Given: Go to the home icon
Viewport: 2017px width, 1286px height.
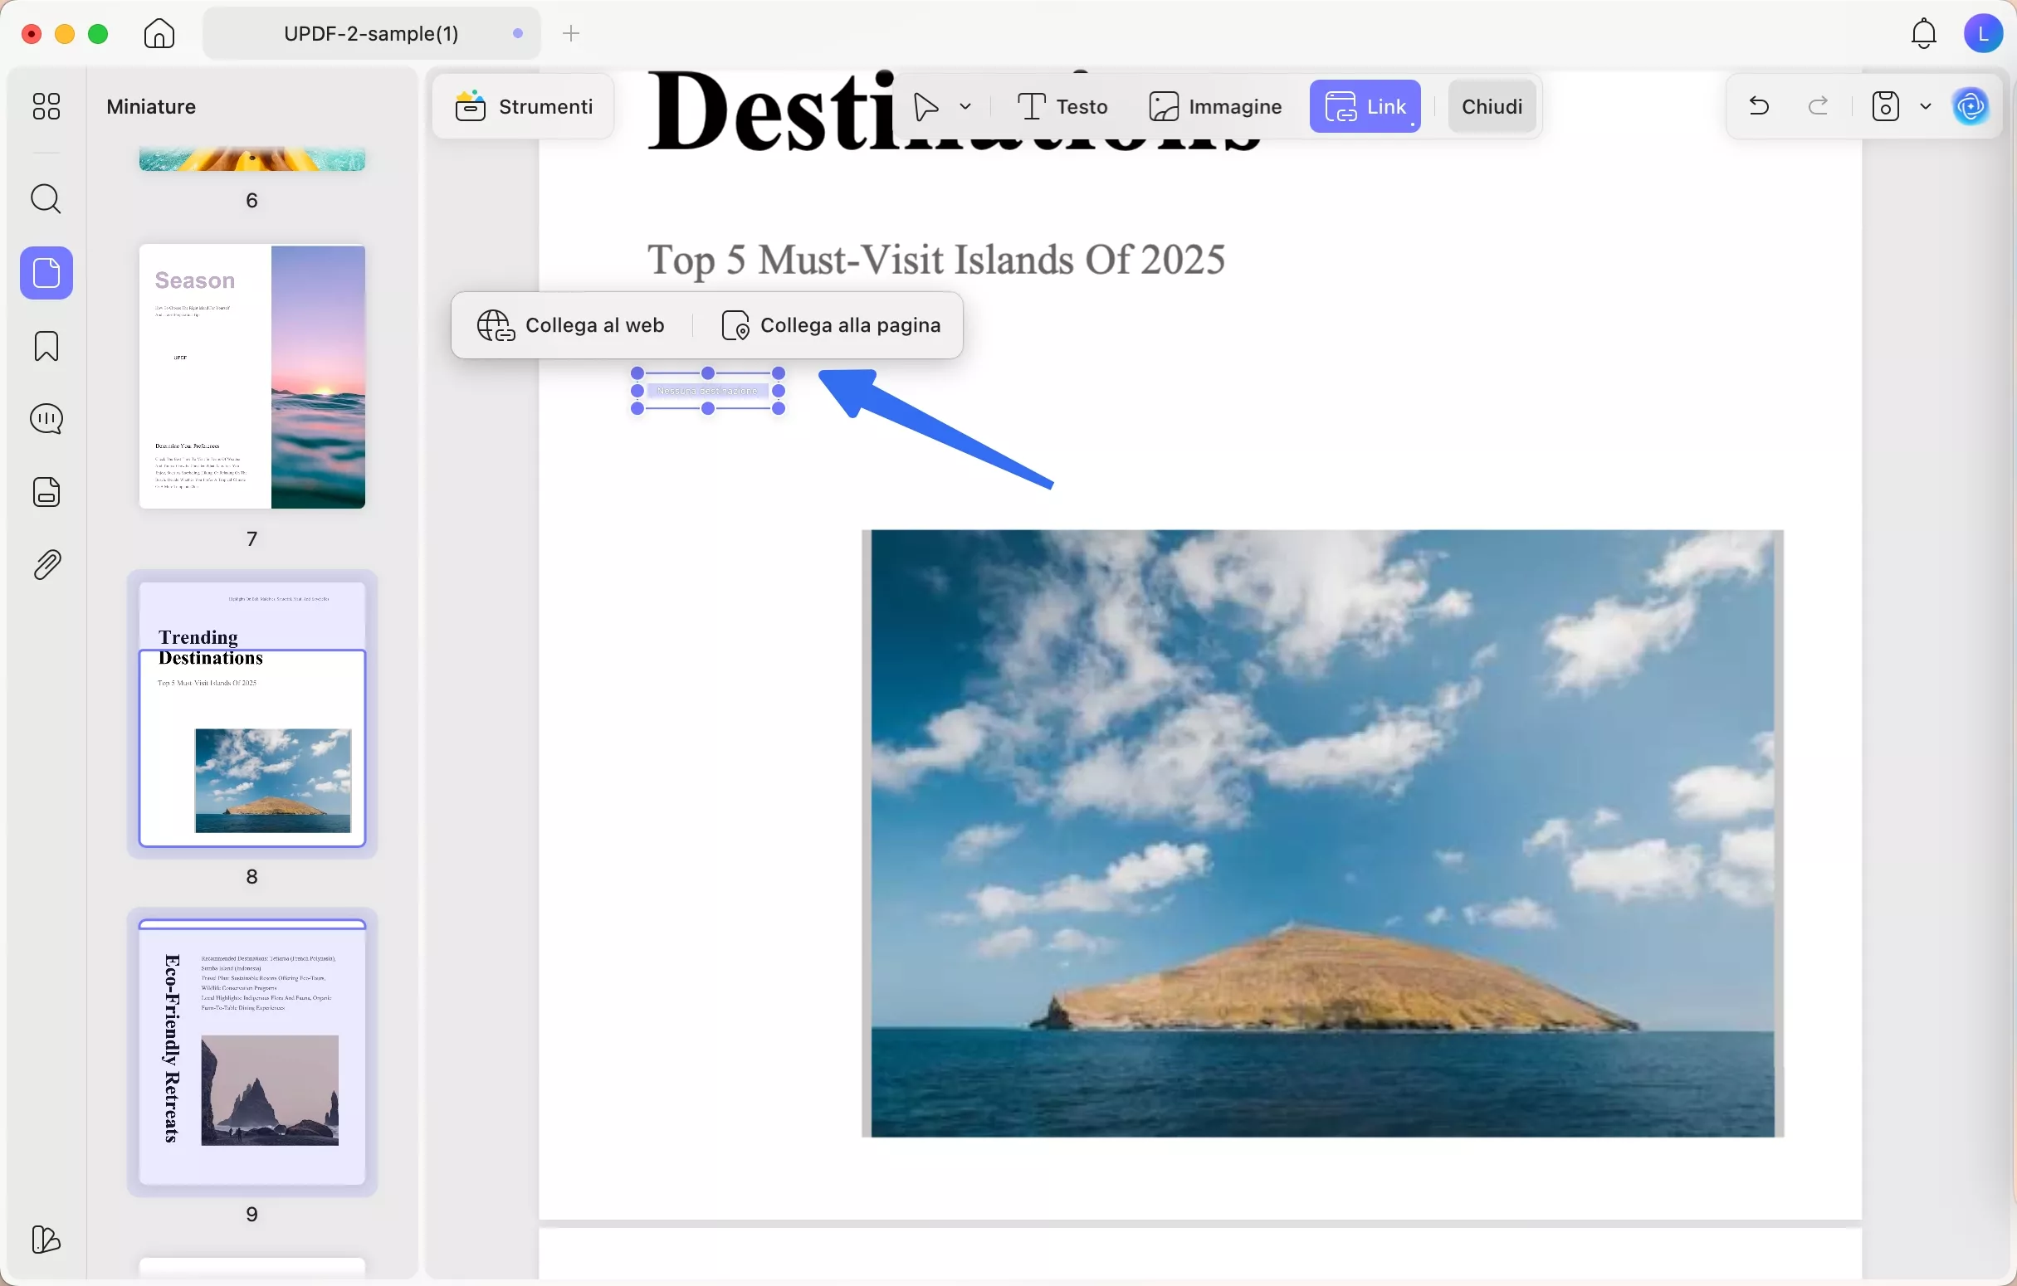Looking at the screenshot, I should [x=159, y=34].
